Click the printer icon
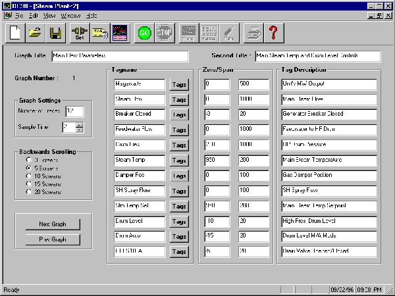This screenshot has height=296, width=395. [x=253, y=31]
